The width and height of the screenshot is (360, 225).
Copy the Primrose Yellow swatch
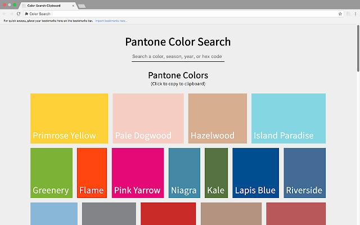[69, 118]
